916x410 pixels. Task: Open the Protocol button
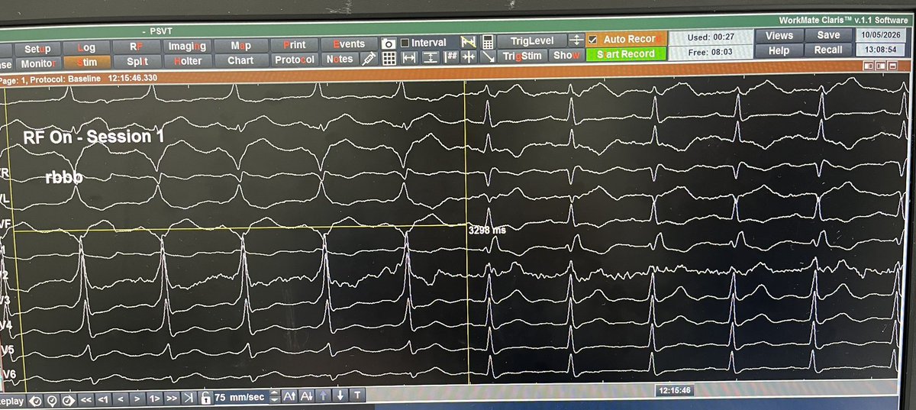[x=295, y=60]
